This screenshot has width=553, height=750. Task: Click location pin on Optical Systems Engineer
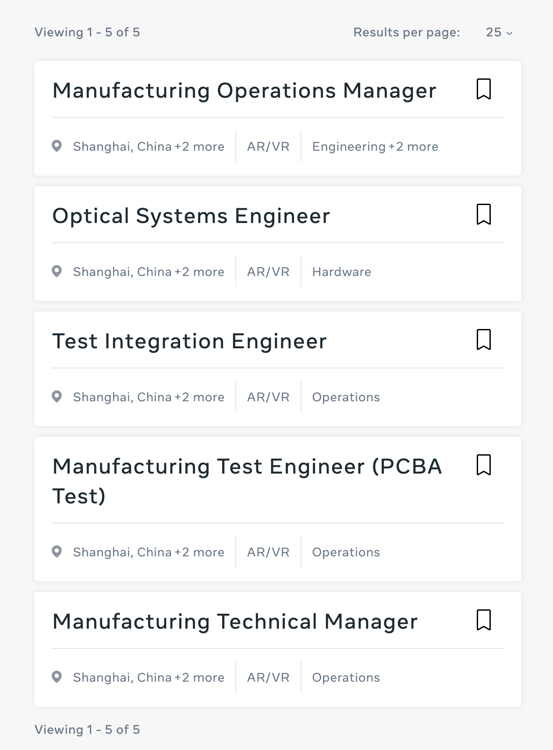(57, 271)
